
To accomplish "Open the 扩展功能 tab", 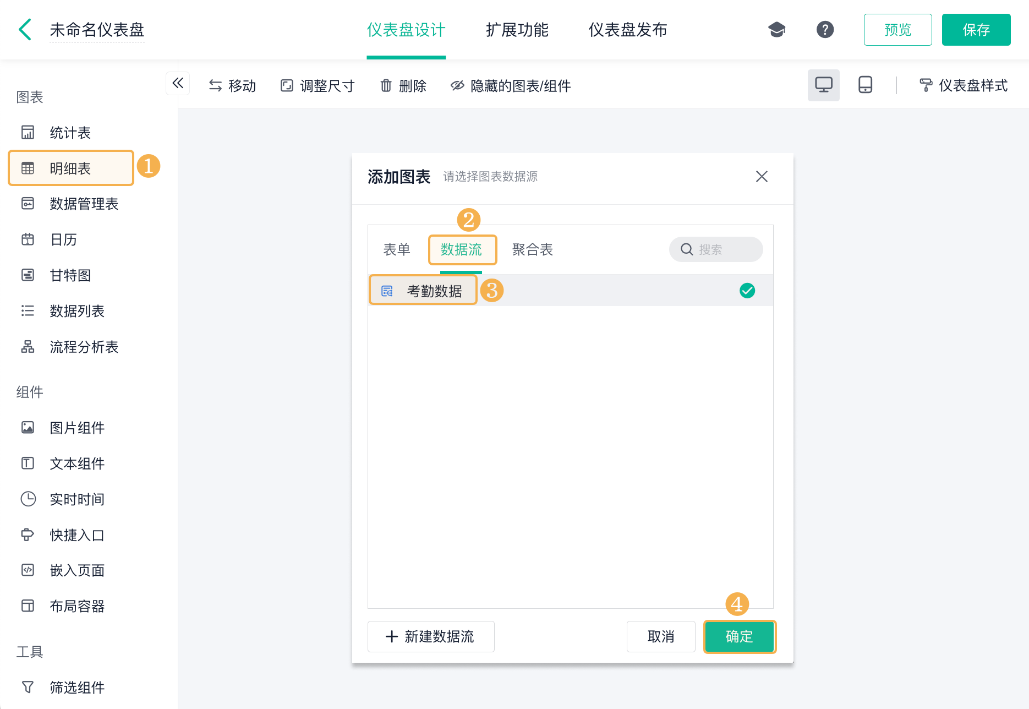I will pos(517,30).
